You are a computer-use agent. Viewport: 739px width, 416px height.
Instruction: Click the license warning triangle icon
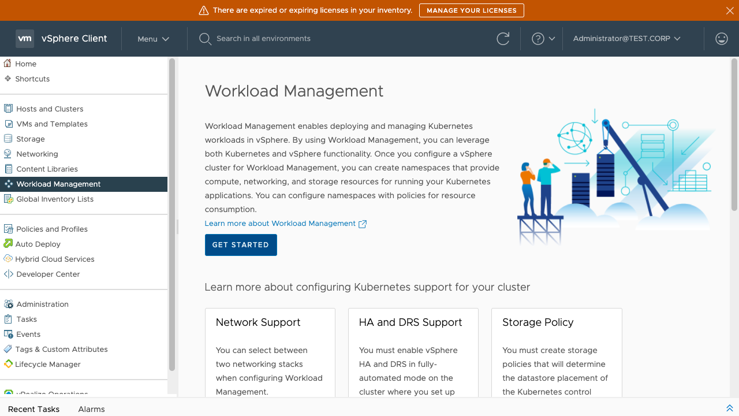click(x=203, y=10)
